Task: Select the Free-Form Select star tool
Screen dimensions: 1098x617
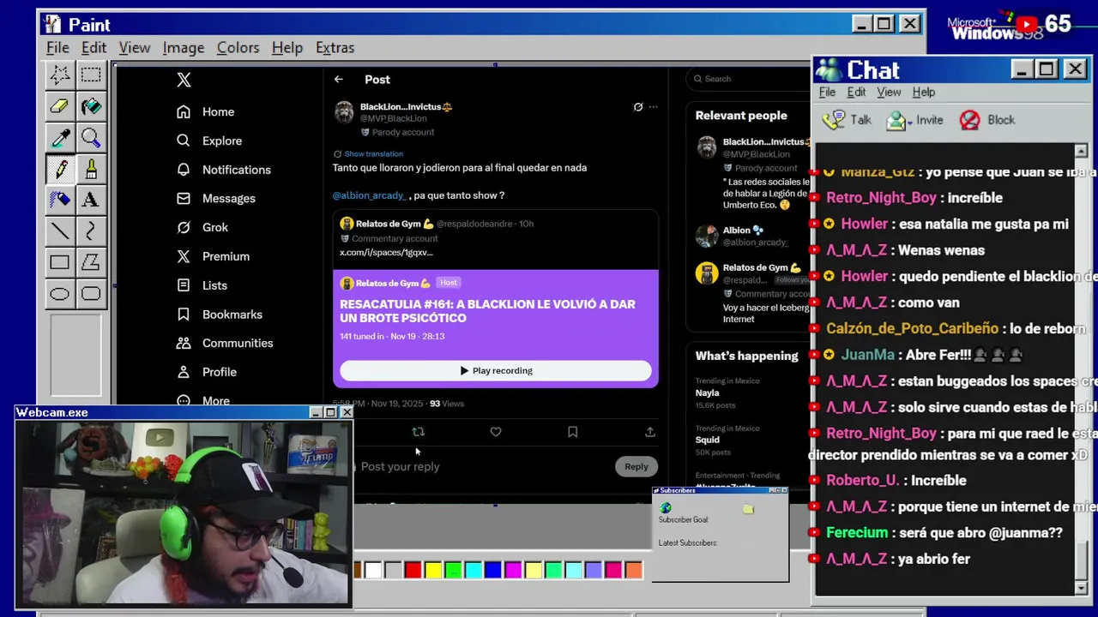Action: pyautogui.click(x=59, y=75)
